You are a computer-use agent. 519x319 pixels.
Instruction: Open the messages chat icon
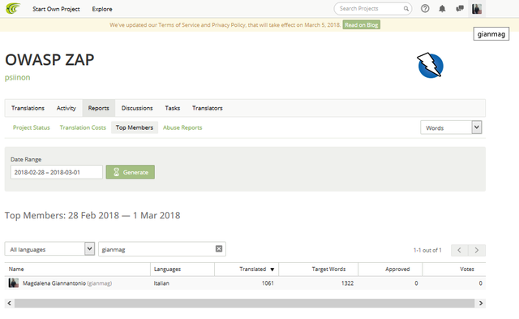(x=460, y=9)
